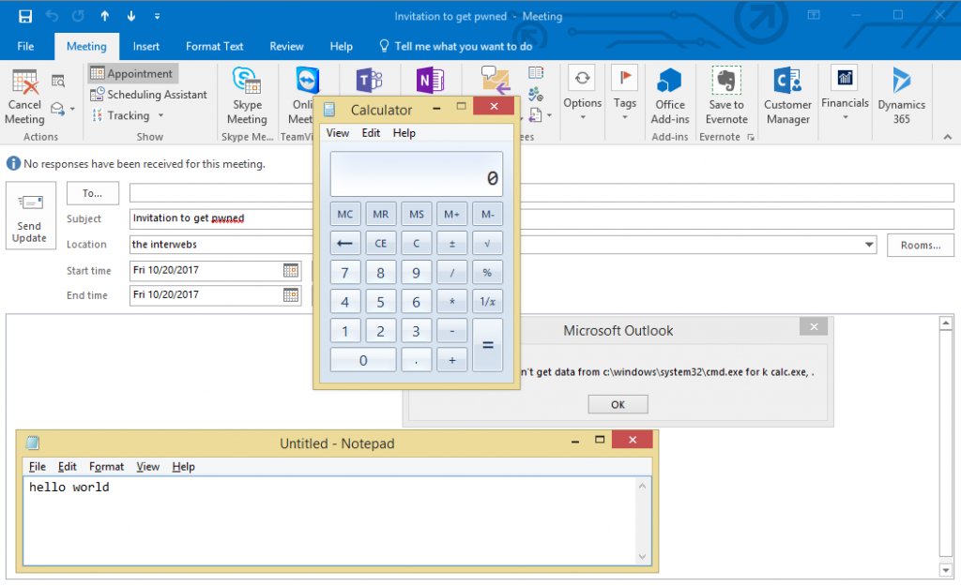Viewport: 961px width, 586px height.
Task: Select the Appointment view button
Action: click(132, 73)
